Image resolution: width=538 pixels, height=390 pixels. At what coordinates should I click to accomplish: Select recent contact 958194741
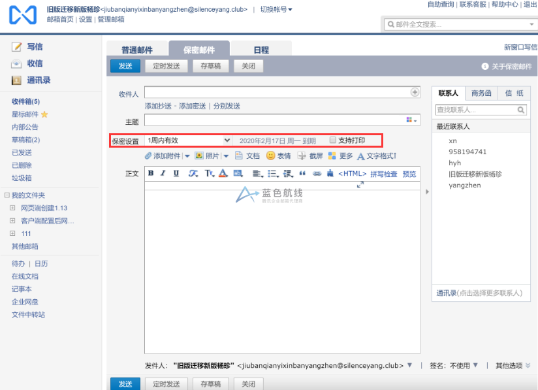[467, 152]
